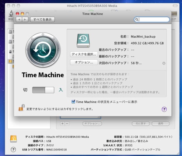
Task: Click the すべてを表示 button
Action: (x=42, y=19)
